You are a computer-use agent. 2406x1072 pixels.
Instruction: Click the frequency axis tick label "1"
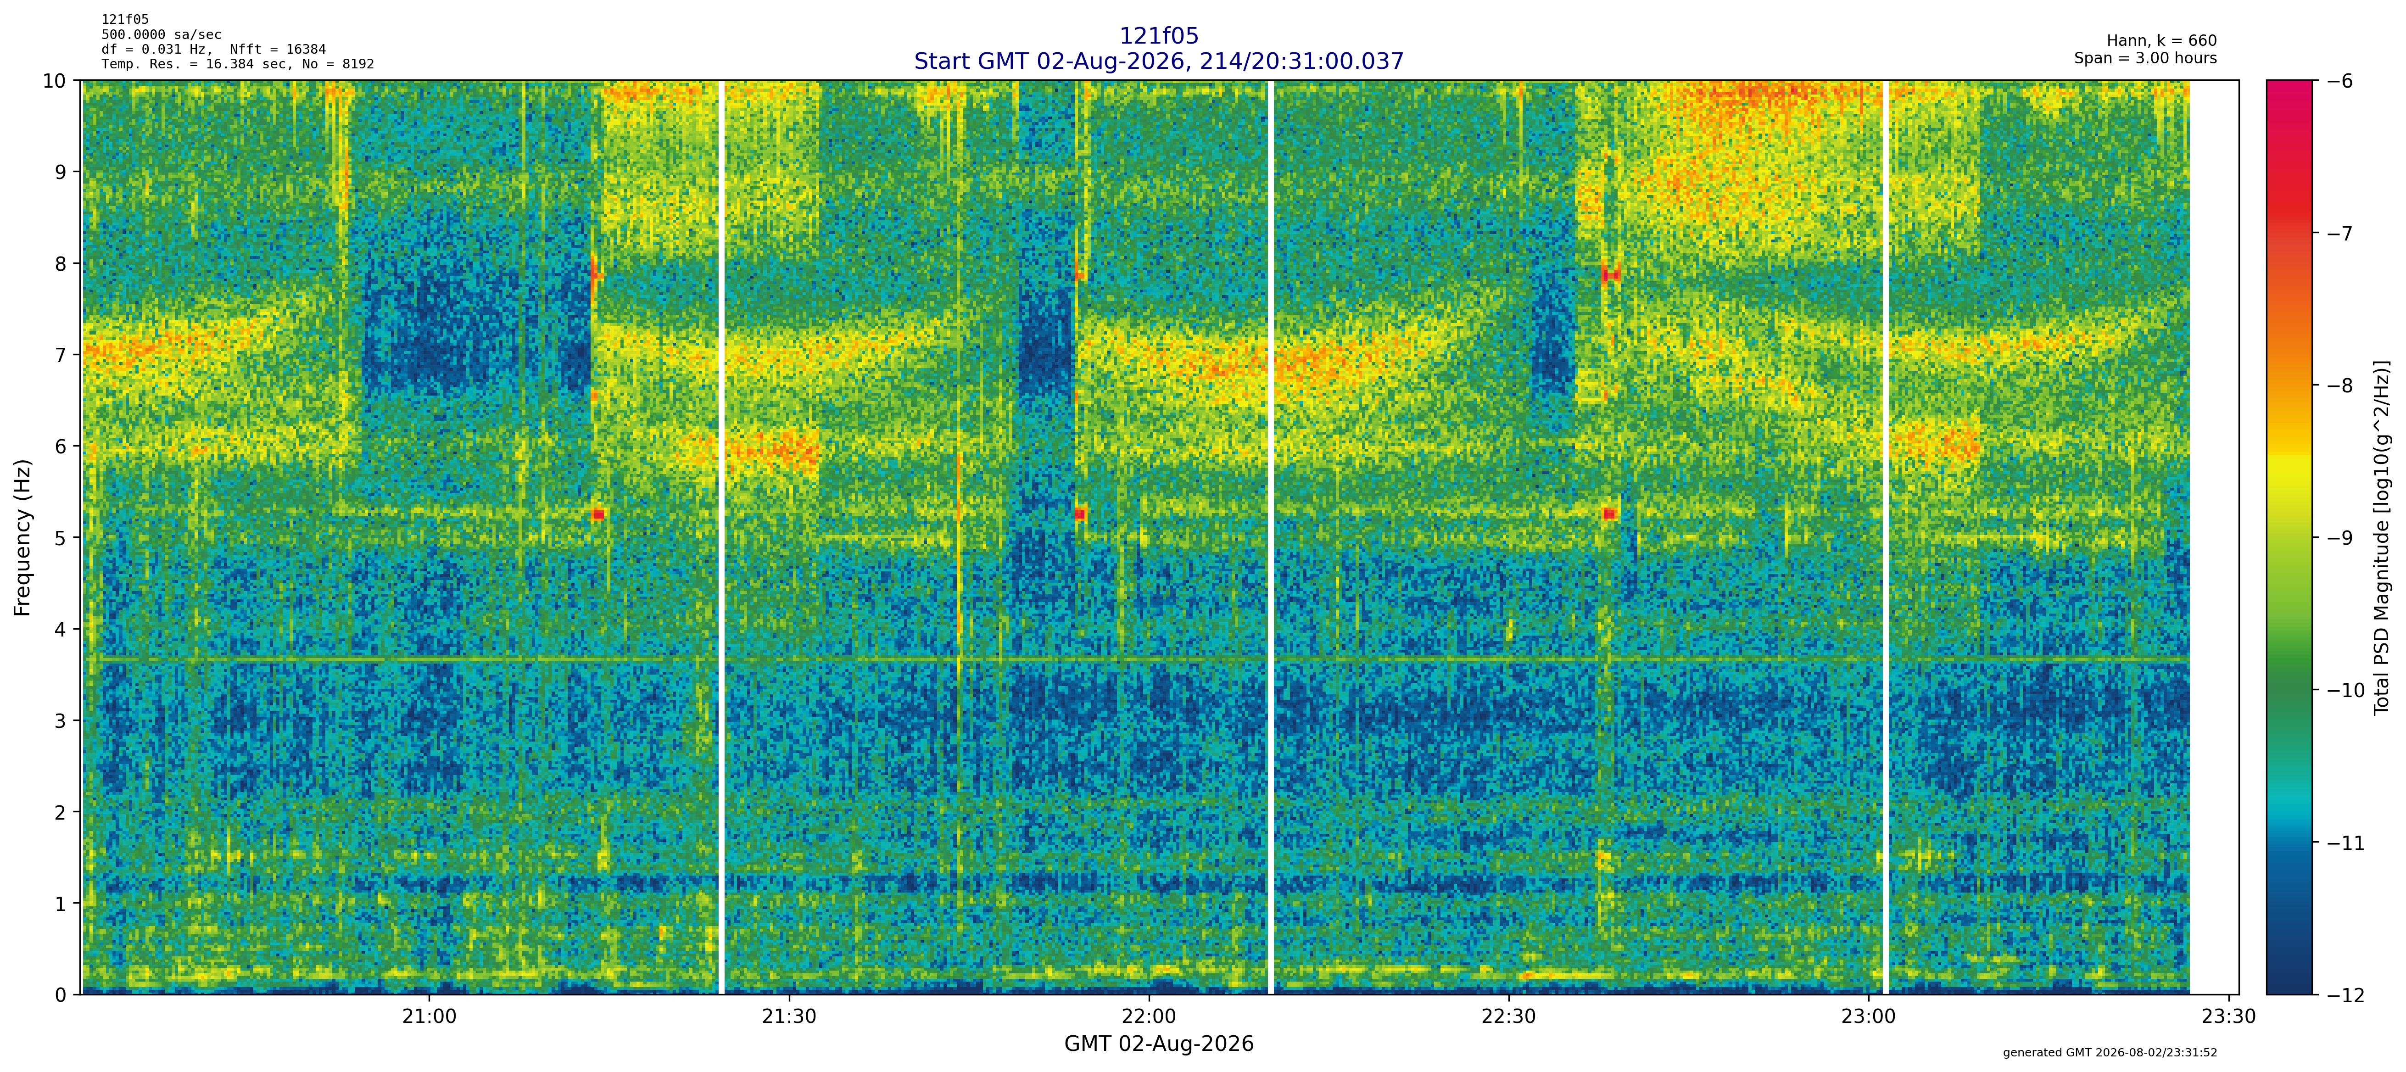pos(61,905)
